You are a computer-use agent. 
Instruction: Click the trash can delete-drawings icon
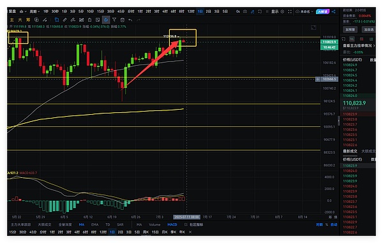(x=123, y=20)
